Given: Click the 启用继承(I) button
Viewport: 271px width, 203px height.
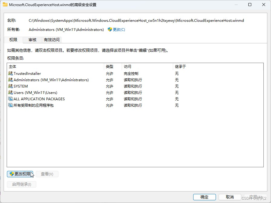Looking at the screenshot, I should pyautogui.click(x=21, y=184).
